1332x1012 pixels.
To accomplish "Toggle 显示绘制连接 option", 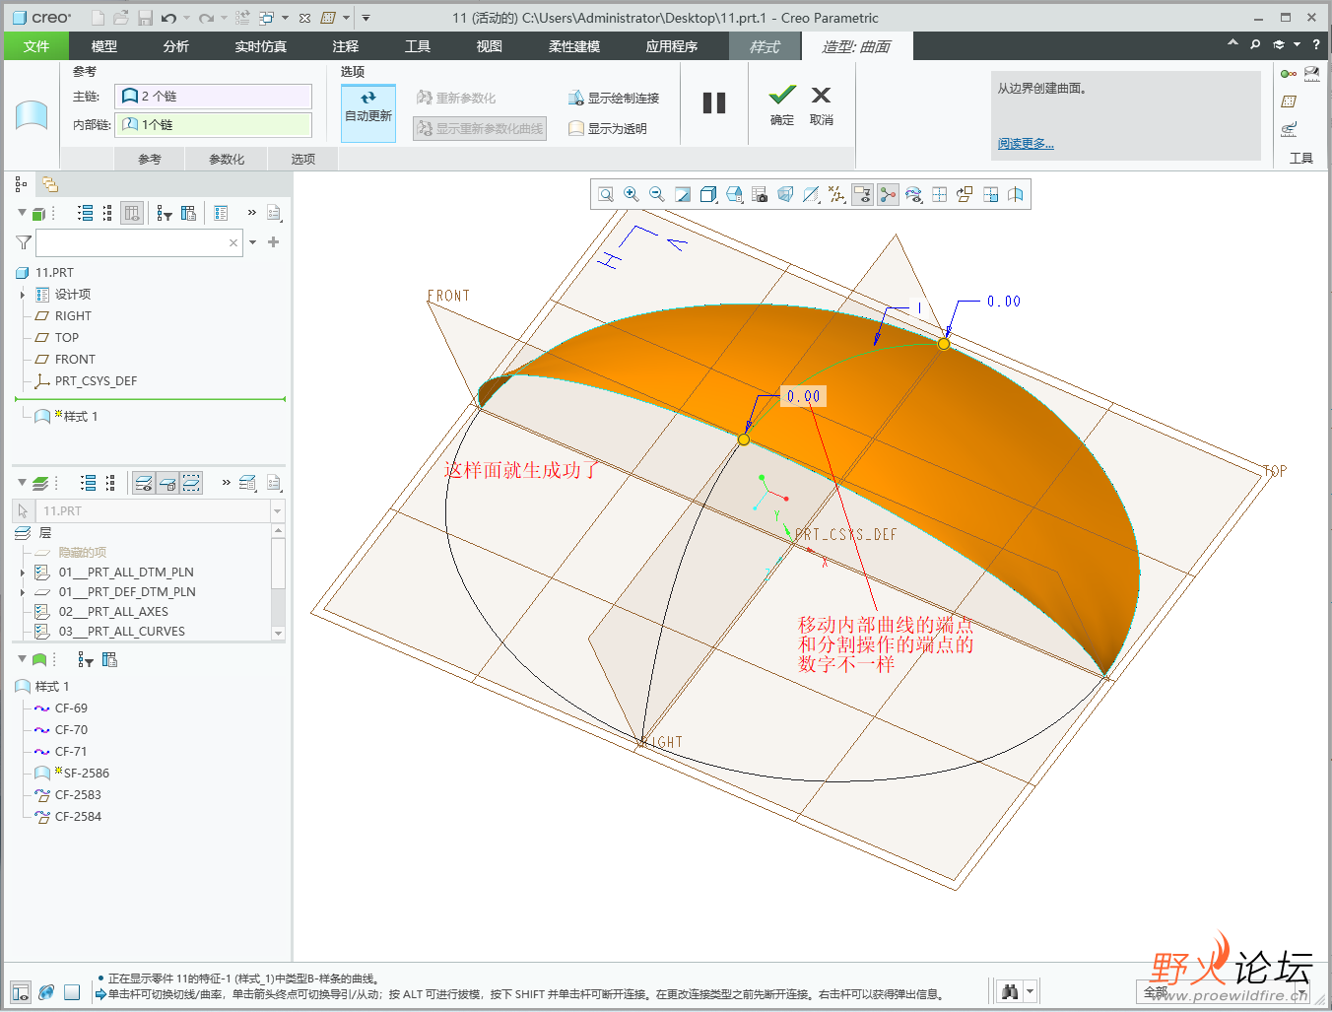I will [x=614, y=98].
